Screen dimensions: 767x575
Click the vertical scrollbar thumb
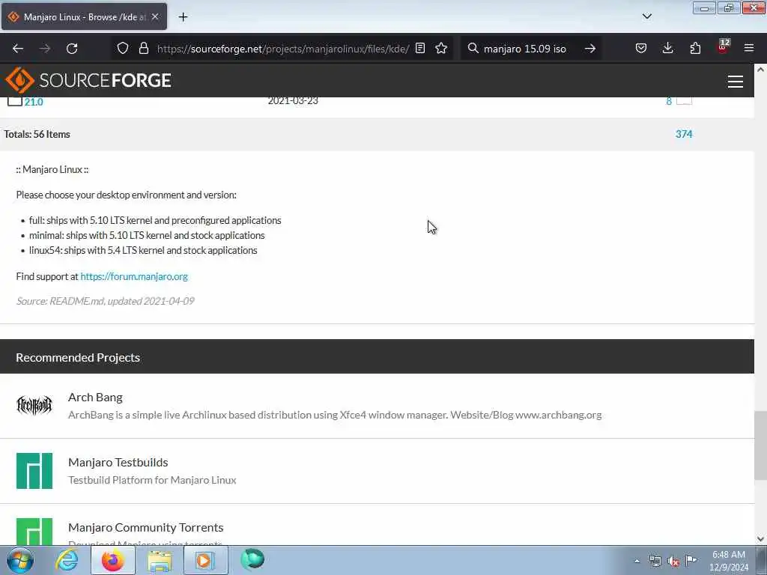click(761, 445)
